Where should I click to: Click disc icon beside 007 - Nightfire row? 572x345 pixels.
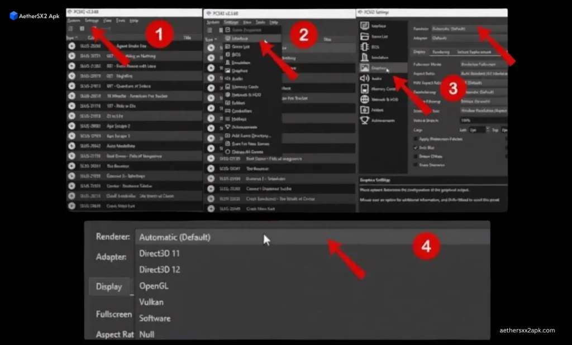pyautogui.click(x=72, y=76)
